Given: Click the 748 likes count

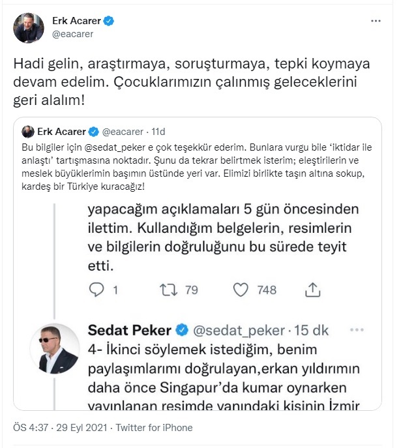Looking at the screenshot, I should pyautogui.click(x=267, y=290).
